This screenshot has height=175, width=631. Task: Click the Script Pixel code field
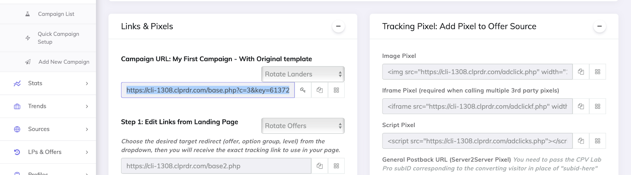pos(477,141)
